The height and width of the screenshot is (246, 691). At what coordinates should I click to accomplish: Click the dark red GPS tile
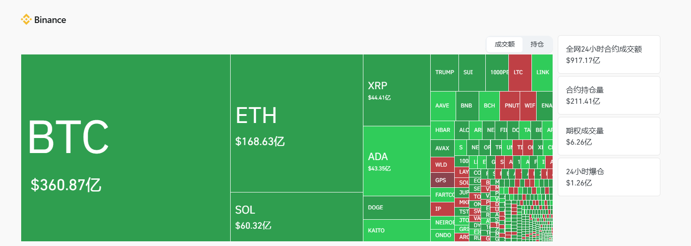pyautogui.click(x=442, y=180)
